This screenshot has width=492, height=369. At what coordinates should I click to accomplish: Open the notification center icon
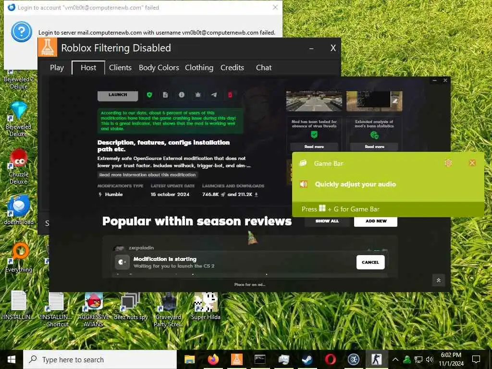click(476, 359)
